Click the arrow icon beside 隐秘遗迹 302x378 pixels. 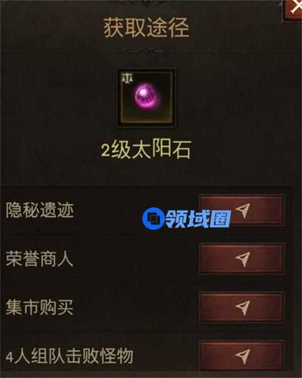(x=242, y=210)
